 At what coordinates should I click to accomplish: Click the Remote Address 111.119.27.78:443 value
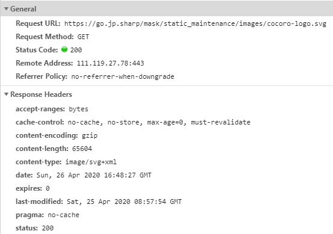[x=110, y=63]
